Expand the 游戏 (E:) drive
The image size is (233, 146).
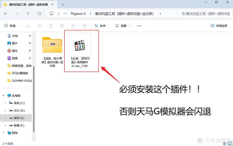5,118
